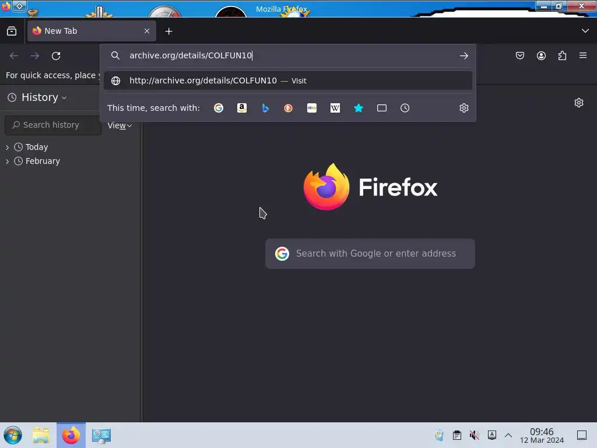The width and height of the screenshot is (597, 448).
Task: Show hidden tray icons arrow
Action: coord(508,435)
